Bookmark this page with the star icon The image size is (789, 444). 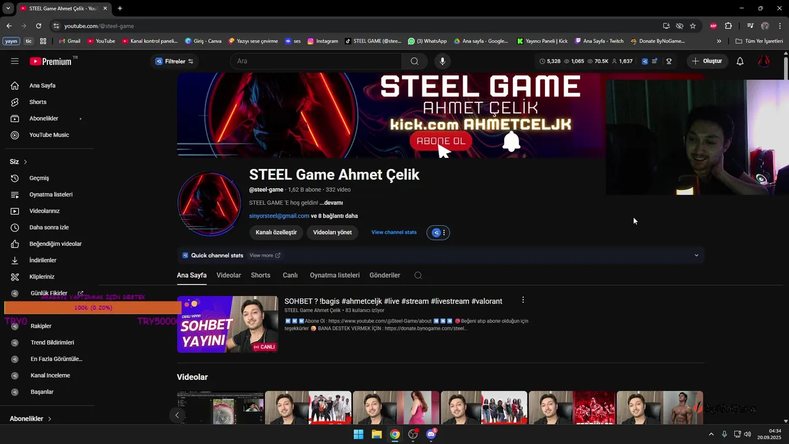click(x=693, y=26)
